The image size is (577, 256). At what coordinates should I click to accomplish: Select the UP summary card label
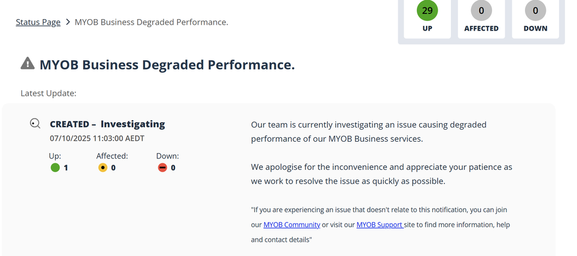(427, 28)
